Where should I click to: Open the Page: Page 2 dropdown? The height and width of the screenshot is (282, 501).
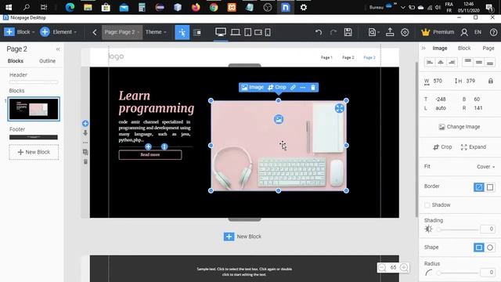coord(122,32)
